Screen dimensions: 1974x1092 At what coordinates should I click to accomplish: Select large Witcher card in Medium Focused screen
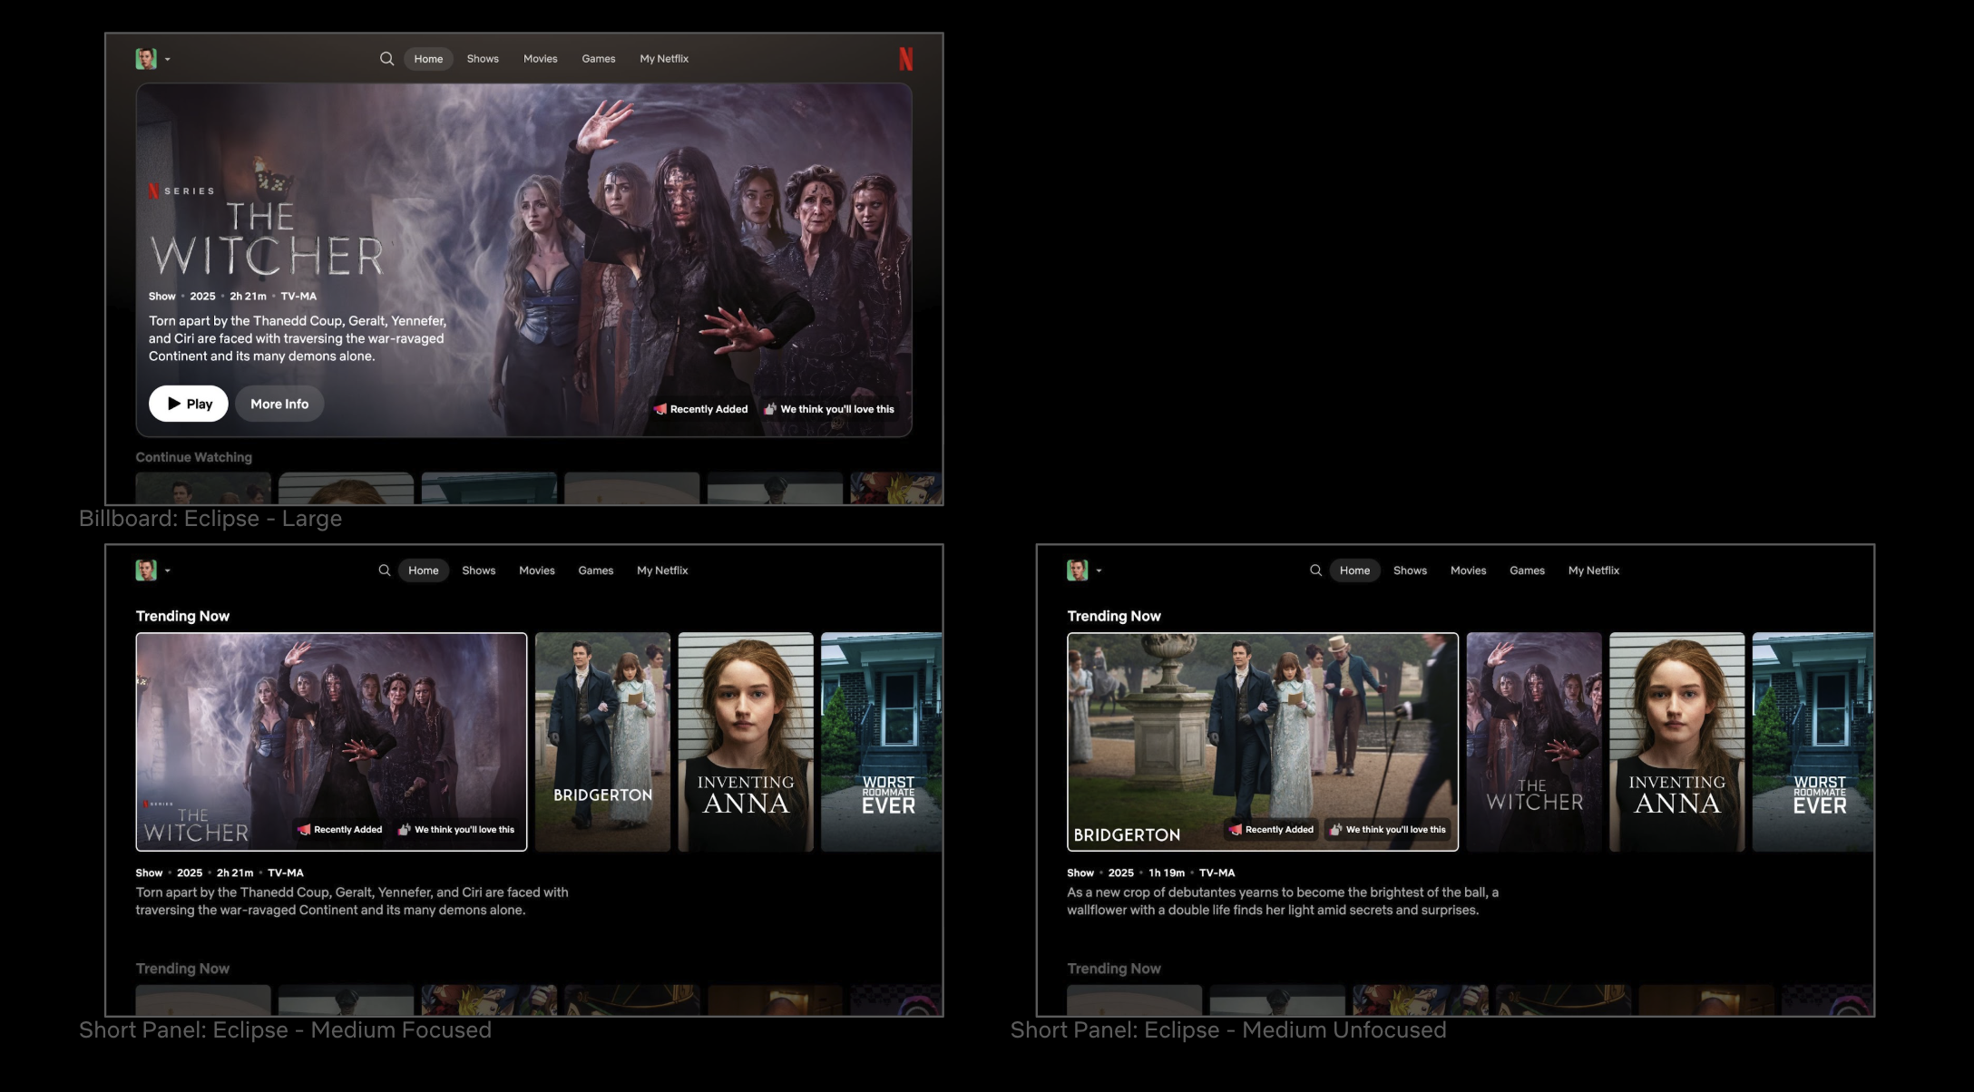tap(331, 742)
